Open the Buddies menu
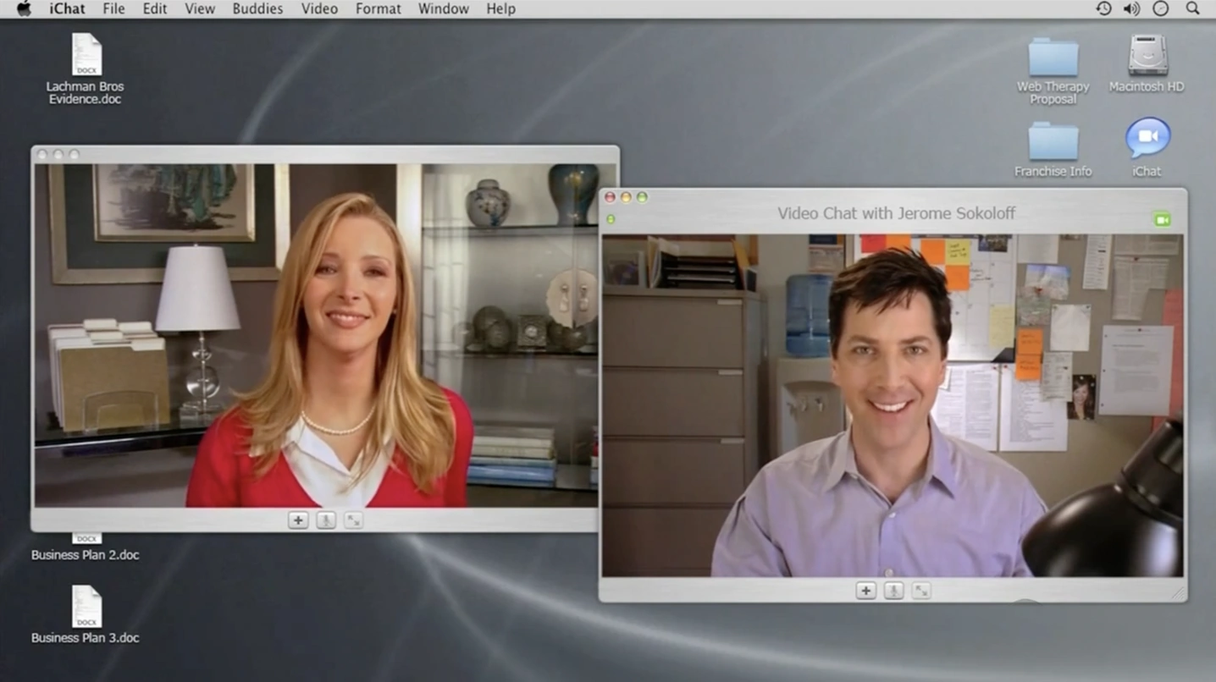 pyautogui.click(x=257, y=8)
